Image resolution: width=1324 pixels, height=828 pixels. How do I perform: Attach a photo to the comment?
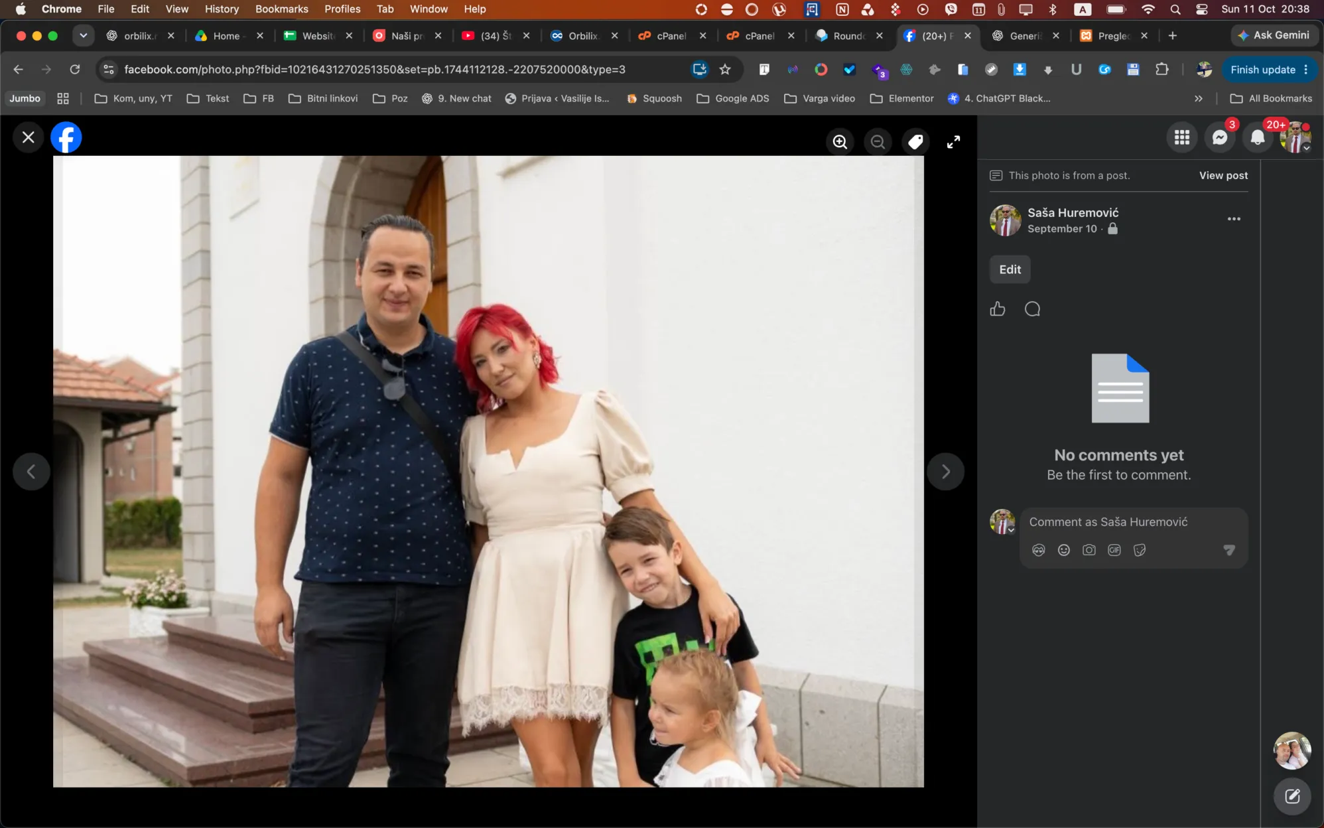pos(1089,550)
